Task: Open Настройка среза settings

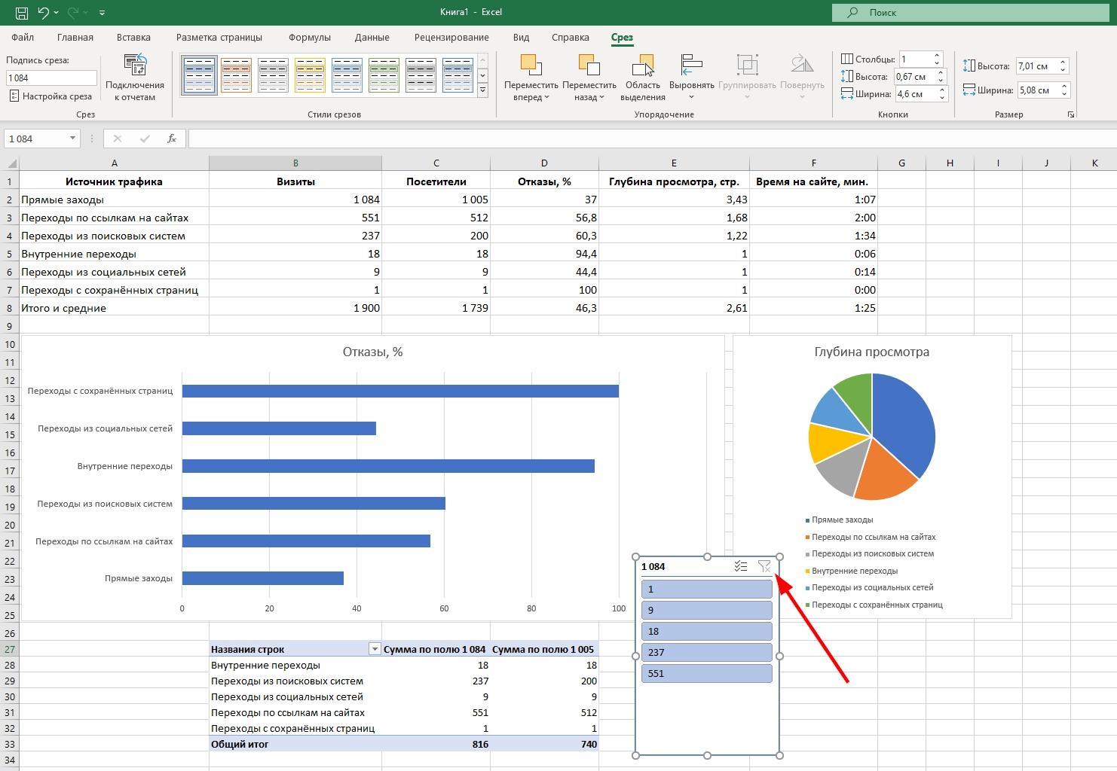Action: 50,96
